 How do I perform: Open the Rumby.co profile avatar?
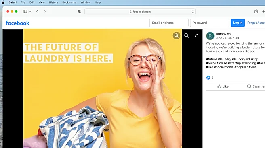coord(210,36)
